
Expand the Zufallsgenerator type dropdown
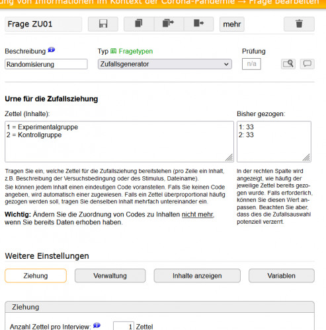165,64
